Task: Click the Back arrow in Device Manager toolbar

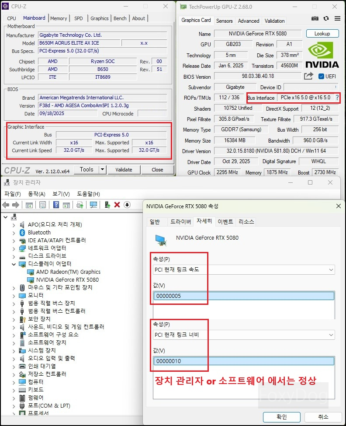Action: 6,205
